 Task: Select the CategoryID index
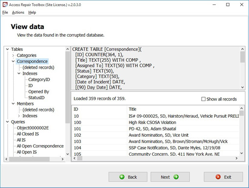[x=39, y=80]
